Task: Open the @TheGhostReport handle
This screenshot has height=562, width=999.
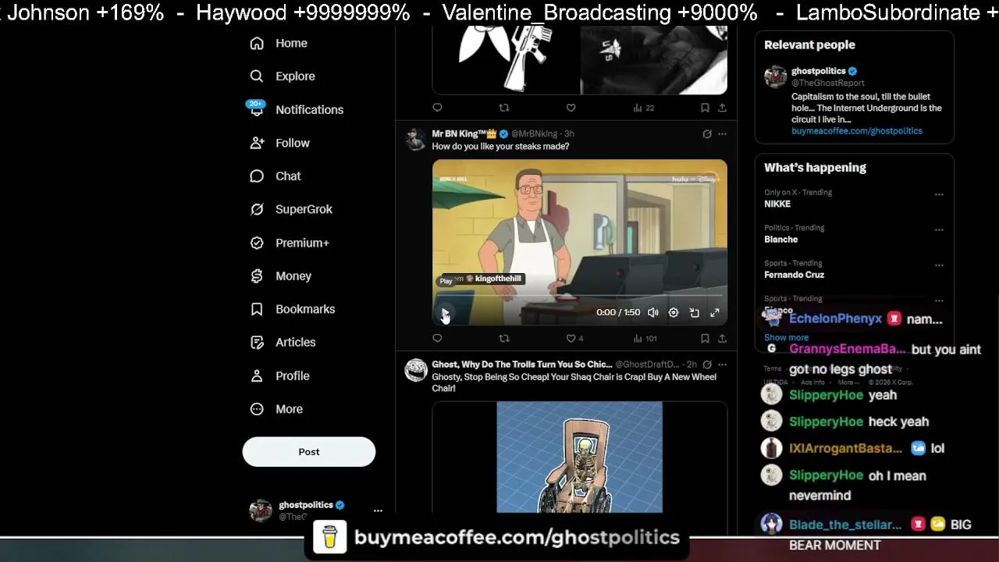Action: click(x=828, y=83)
